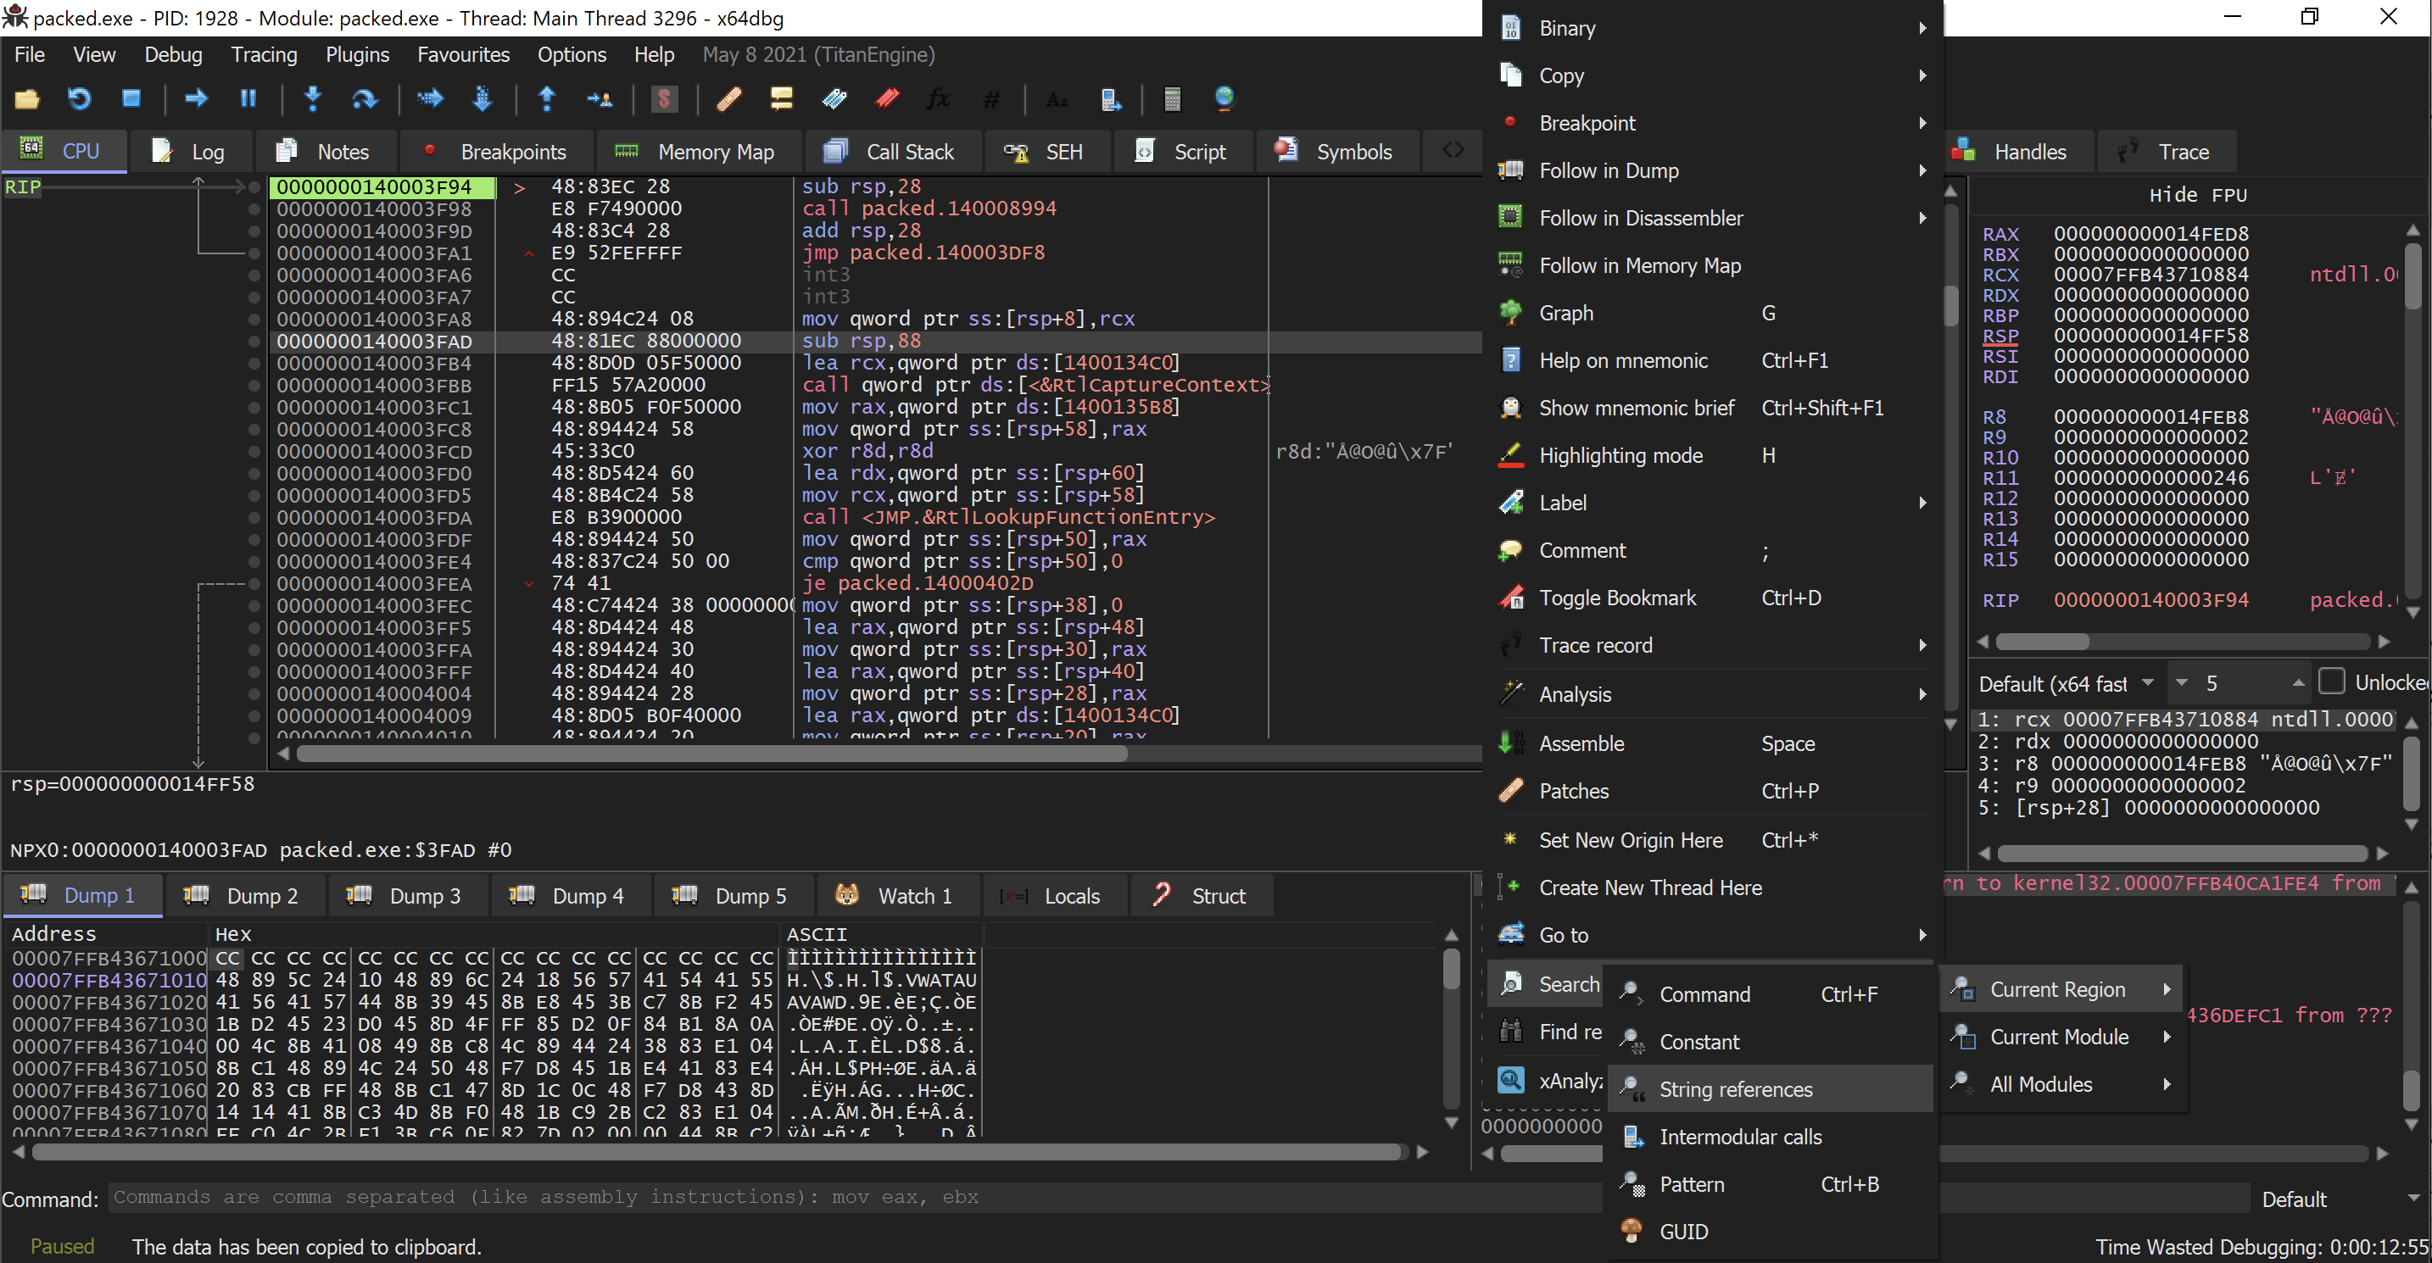Open the calling convention Default (x64 fast dropdown
This screenshot has width=2432, height=1263.
pyautogui.click(x=2067, y=682)
